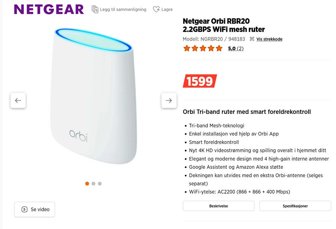
Task: Click the five orange rating stars
Action: pos(203,48)
